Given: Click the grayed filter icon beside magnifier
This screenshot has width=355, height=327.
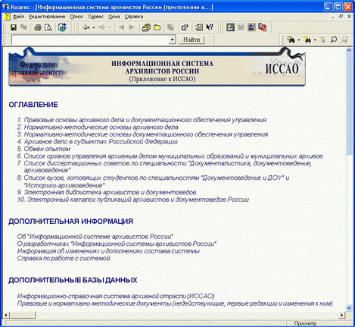Looking at the screenshot, I should (322, 39).
